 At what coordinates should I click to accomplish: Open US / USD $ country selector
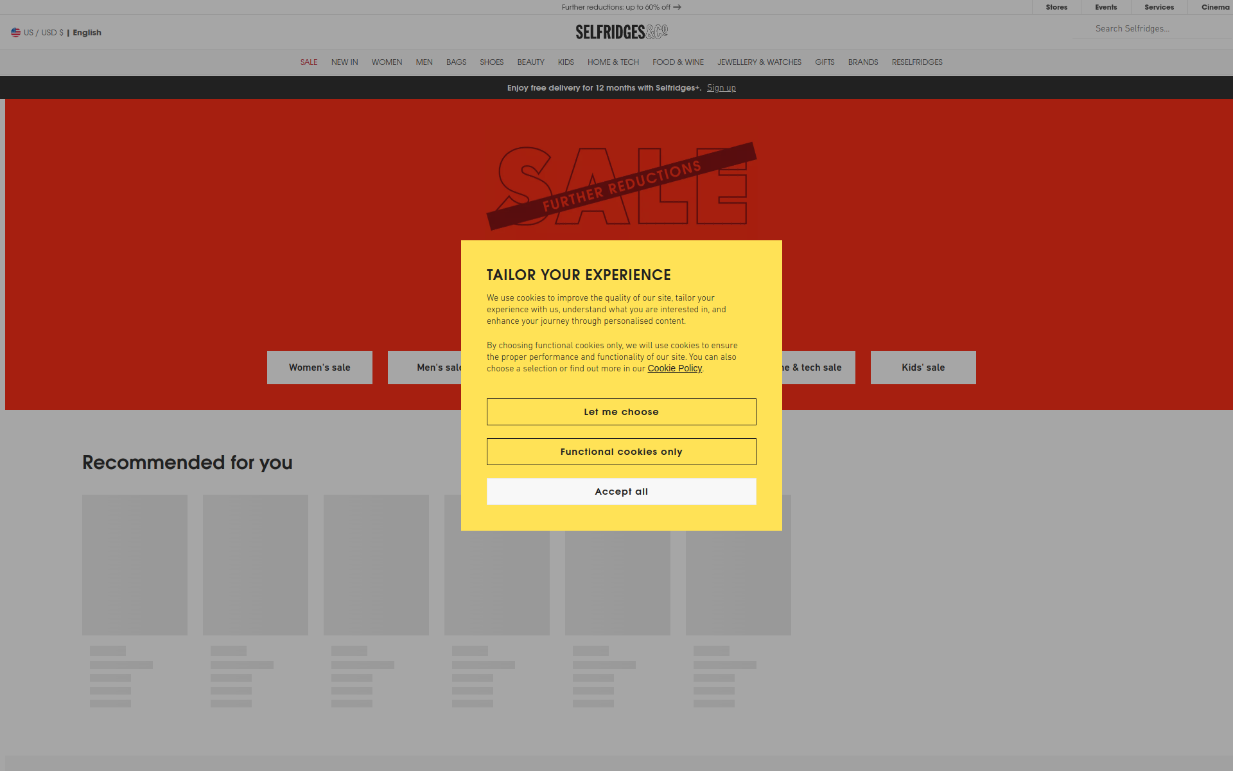point(44,33)
